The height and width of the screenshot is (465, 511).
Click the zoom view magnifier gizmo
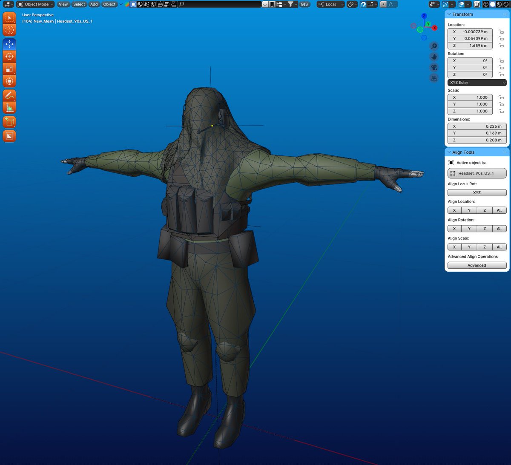434,46
